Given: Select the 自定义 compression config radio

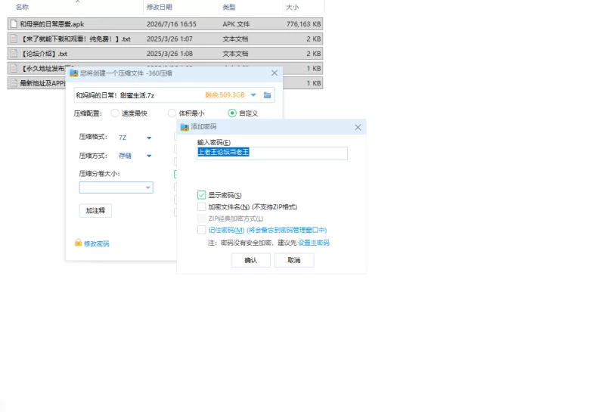Looking at the screenshot, I should 232,113.
